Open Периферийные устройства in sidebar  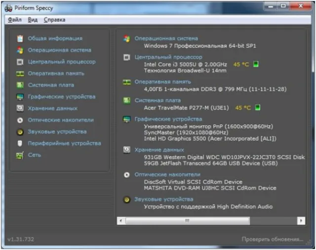(64, 144)
